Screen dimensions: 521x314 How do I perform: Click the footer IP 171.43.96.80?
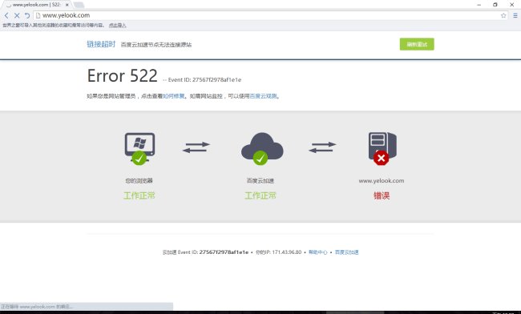[x=287, y=252]
